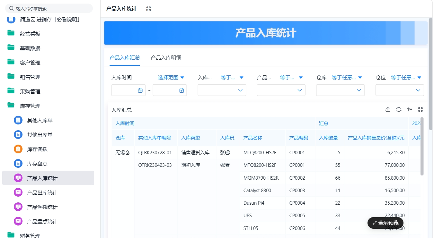The width and height of the screenshot is (434, 238).
Task: Click the 其他出库单 form icon
Action: (18, 135)
